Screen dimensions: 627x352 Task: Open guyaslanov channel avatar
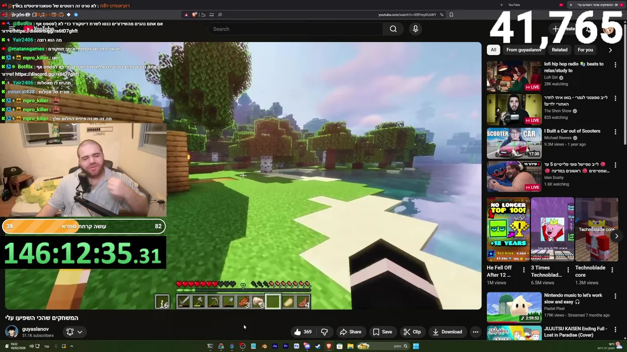point(12,331)
